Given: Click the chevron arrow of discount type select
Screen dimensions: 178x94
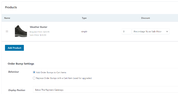Looking at the screenshot, I should tap(167, 32).
